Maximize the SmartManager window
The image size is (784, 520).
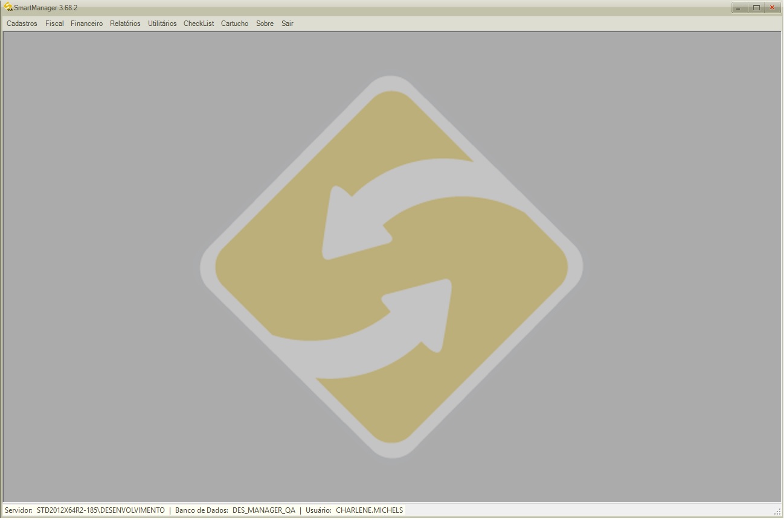pos(756,7)
